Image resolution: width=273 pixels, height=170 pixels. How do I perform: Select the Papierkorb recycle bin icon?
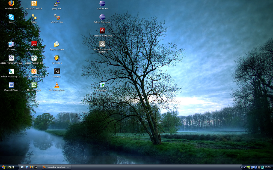tap(102, 86)
